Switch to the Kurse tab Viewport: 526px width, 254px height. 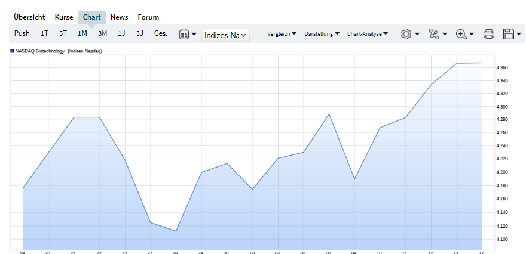pos(64,17)
